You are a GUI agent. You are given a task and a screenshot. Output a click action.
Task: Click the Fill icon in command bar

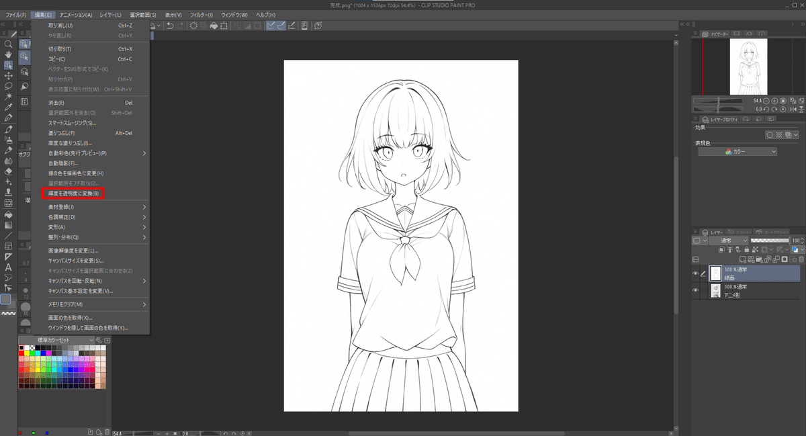pos(214,26)
